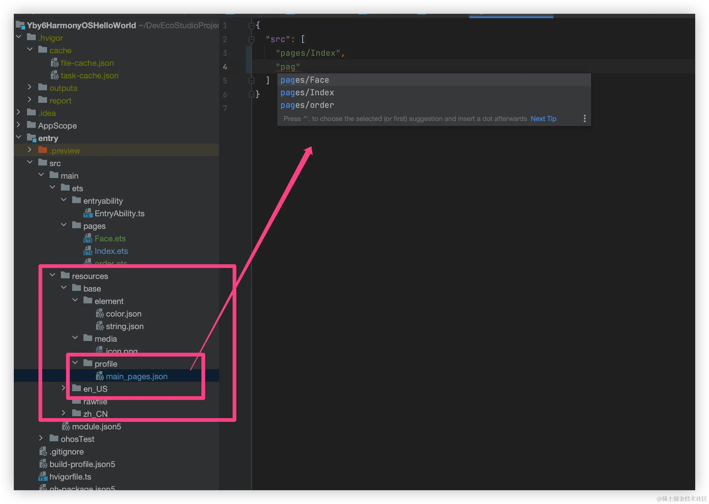
Task: Click the .gitignore file icon
Action: click(x=43, y=451)
